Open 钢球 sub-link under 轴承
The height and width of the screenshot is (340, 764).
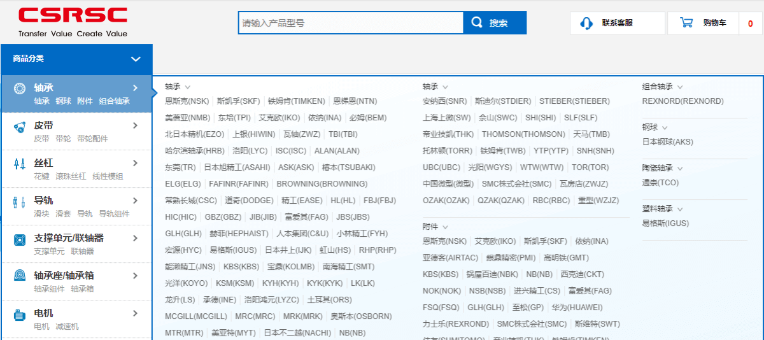coord(64,101)
